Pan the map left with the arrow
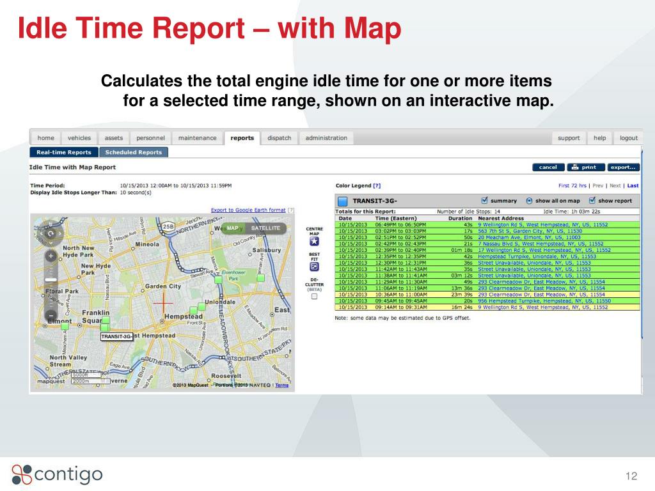Image resolution: width=655 pixels, height=491 pixels. coord(40,234)
